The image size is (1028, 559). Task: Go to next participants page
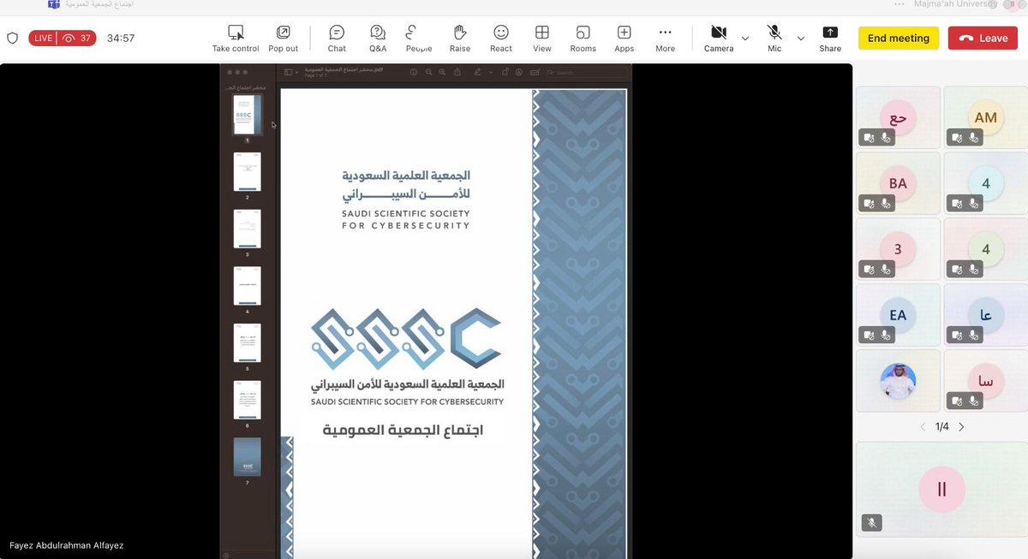(x=961, y=426)
